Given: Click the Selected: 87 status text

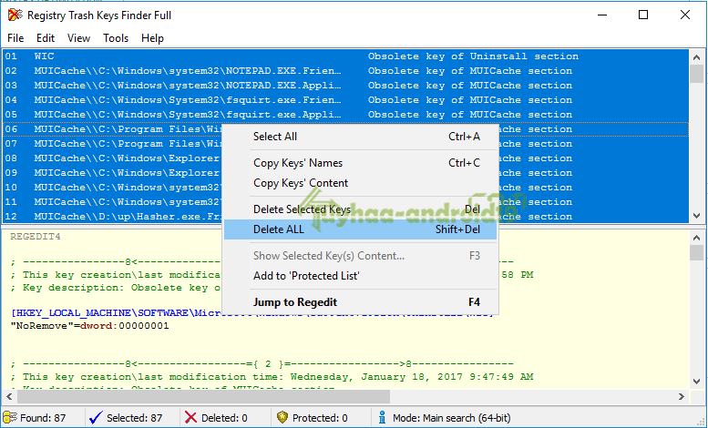Looking at the screenshot, I should (135, 418).
